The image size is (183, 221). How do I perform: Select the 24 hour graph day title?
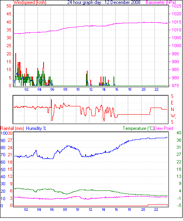[x=104, y=2]
